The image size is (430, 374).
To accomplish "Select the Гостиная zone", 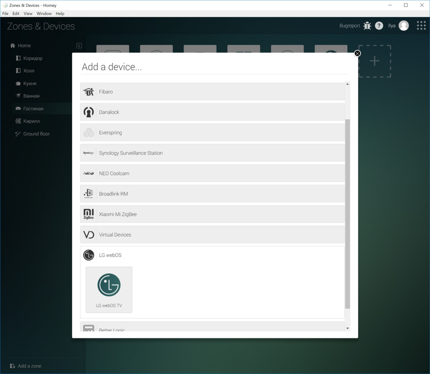I will [33, 109].
